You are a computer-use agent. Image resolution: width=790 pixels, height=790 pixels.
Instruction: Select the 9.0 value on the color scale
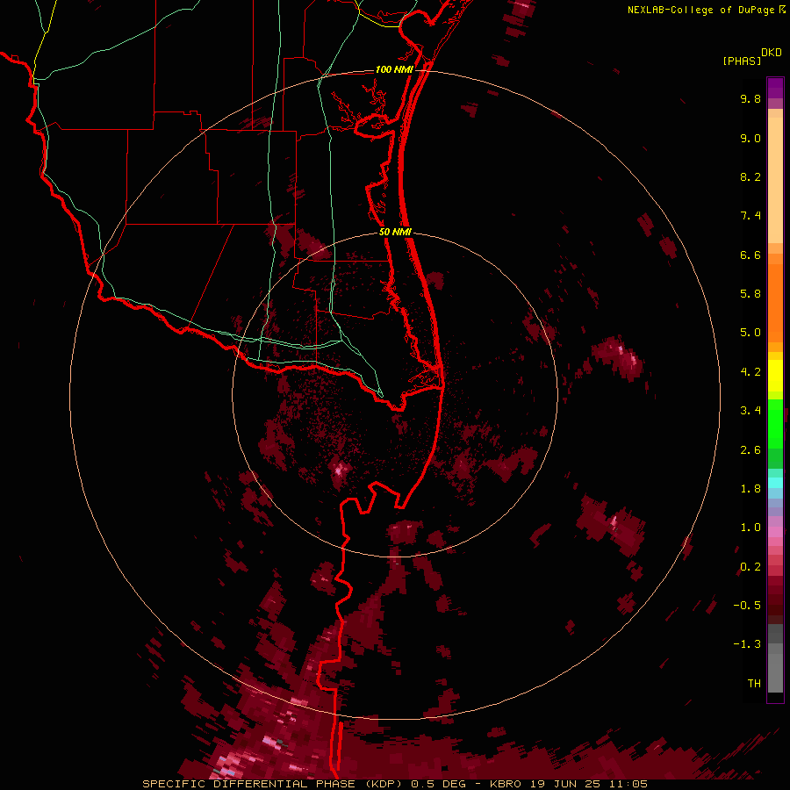tap(750, 138)
